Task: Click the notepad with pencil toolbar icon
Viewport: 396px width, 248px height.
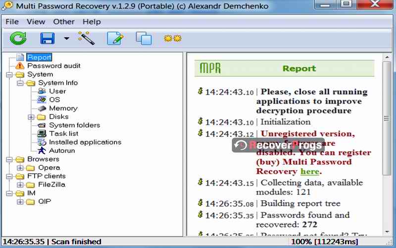Action: click(115, 38)
